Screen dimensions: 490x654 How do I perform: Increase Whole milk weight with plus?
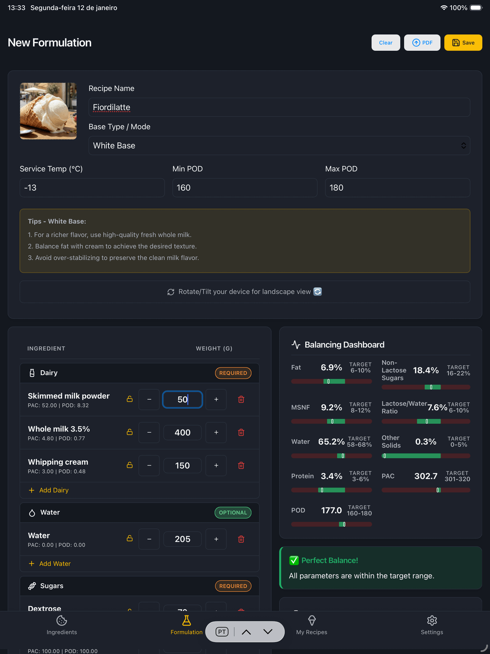216,432
